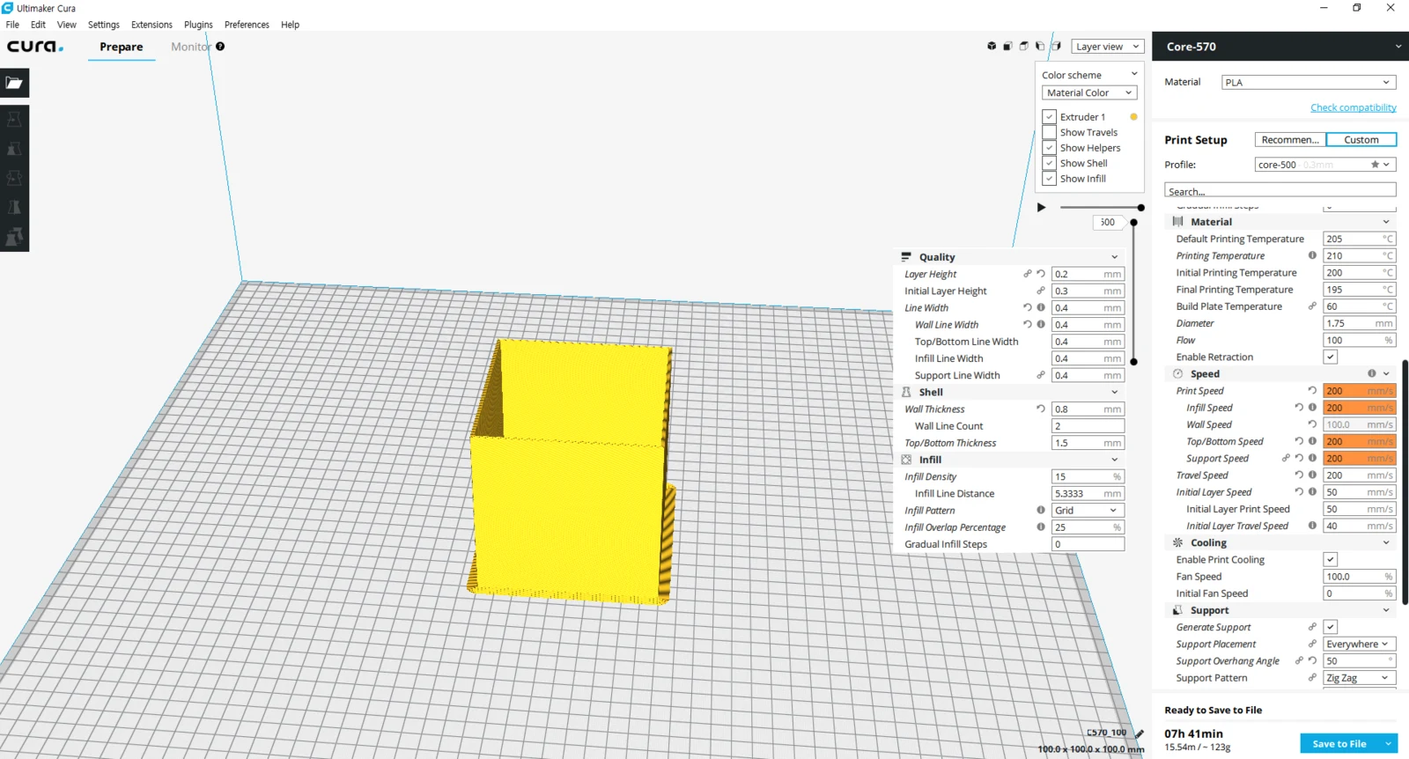Open the PLA material dropdown
The image size is (1409, 759).
[1309, 82]
